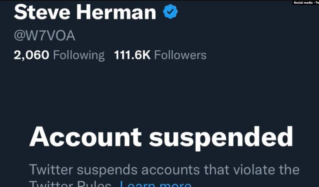Open the 2,060 Following list
Screen dimensions: 319x187
tap(59, 55)
